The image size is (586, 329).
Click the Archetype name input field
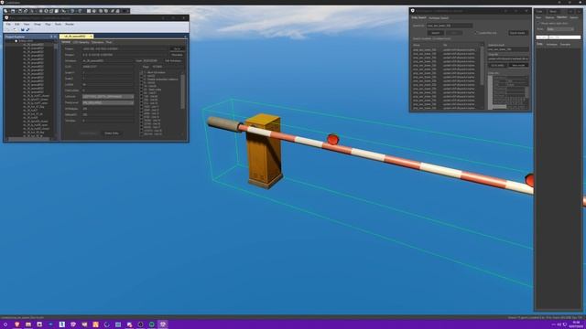[108, 61]
